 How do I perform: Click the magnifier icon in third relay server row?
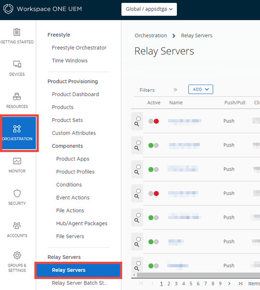136,172
